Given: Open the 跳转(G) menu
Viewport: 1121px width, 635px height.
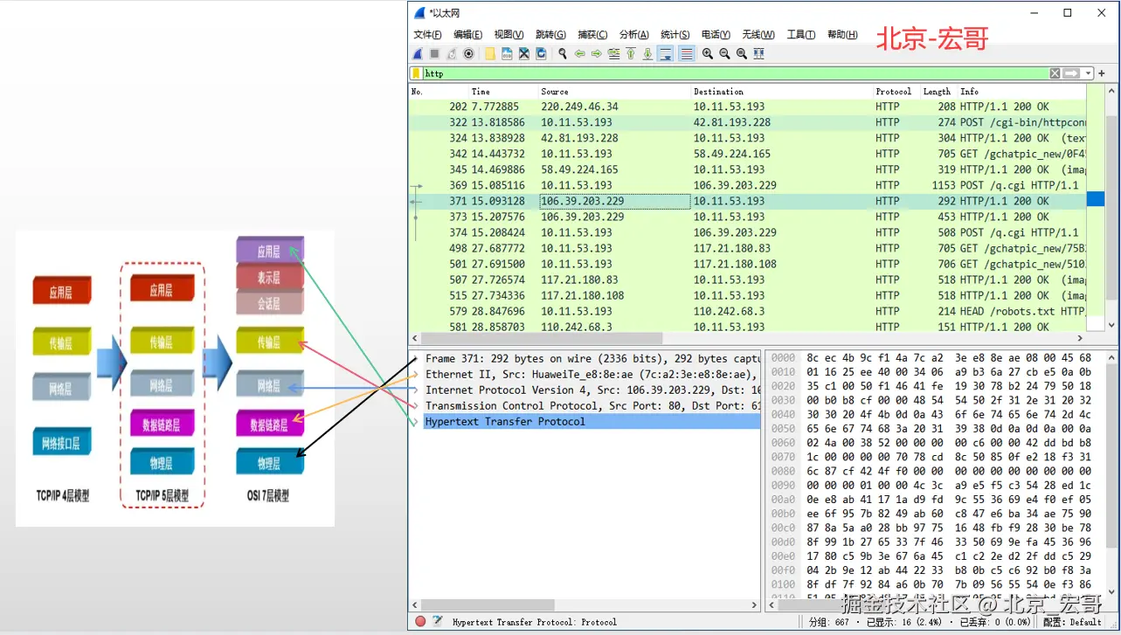Looking at the screenshot, I should click(550, 35).
